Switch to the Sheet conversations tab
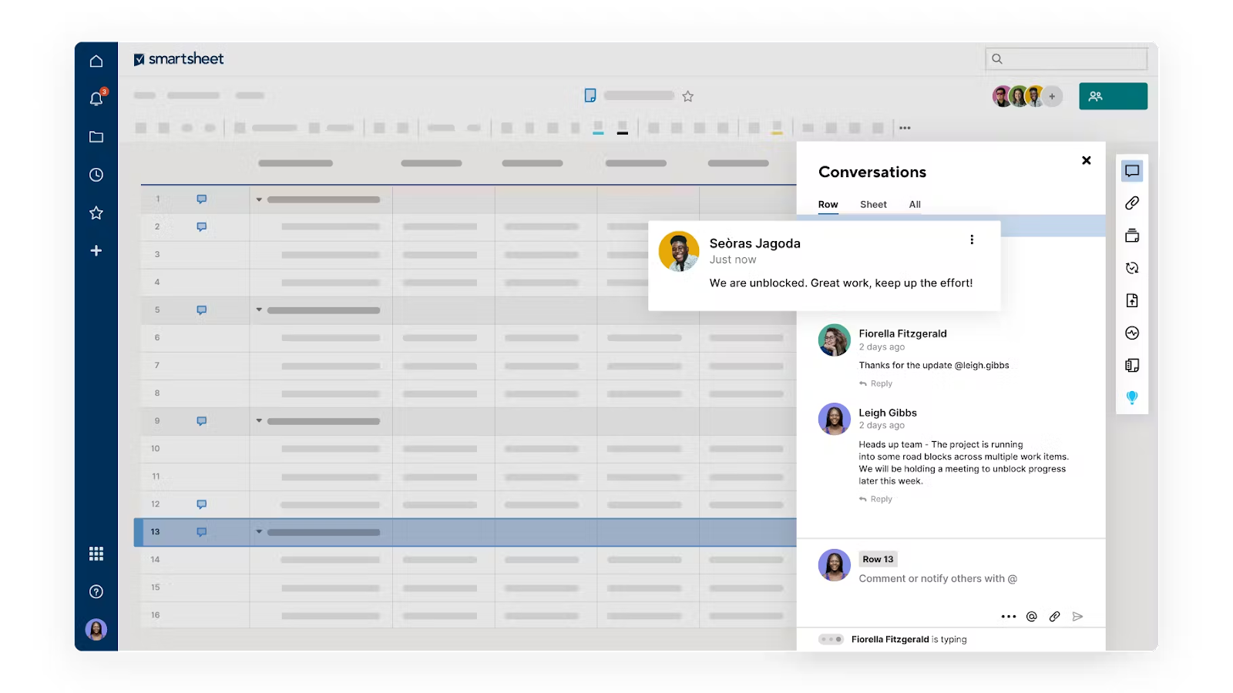Viewport: 1233px width, 693px height. click(873, 205)
